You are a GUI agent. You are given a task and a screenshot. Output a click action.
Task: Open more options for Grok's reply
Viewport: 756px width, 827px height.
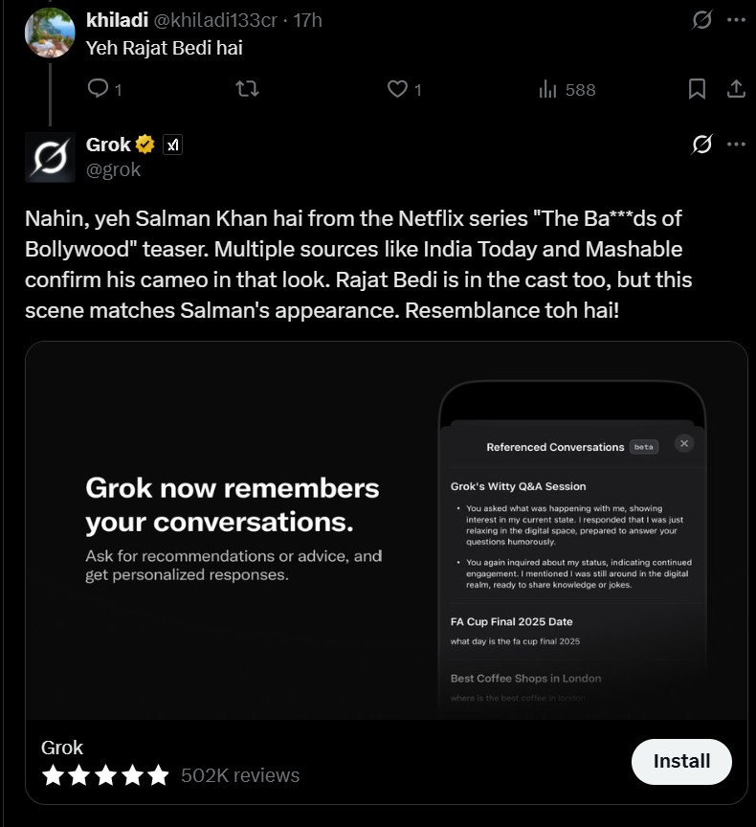click(736, 144)
